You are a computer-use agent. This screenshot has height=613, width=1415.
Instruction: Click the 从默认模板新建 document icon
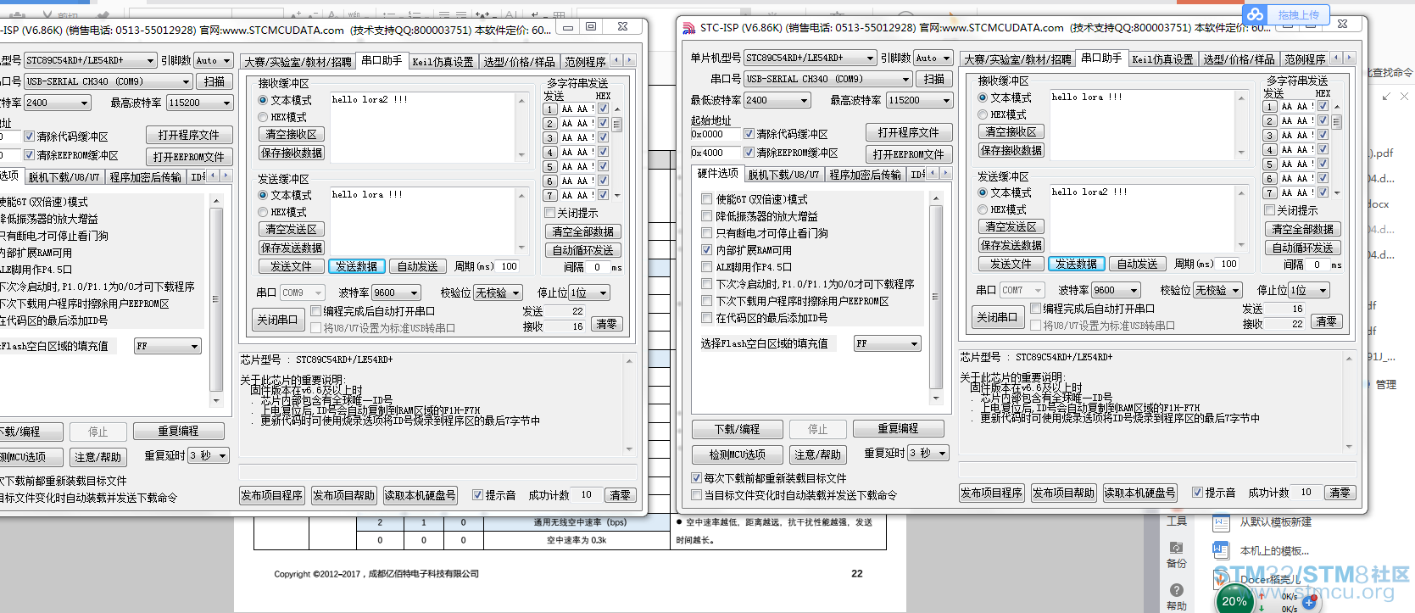click(x=1221, y=521)
